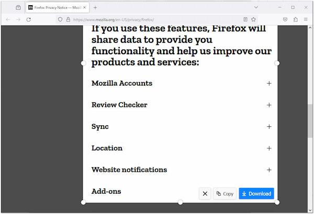This screenshot has width=314, height=214.
Task: Click the bottom-center selection resize handle
Action: point(180,202)
